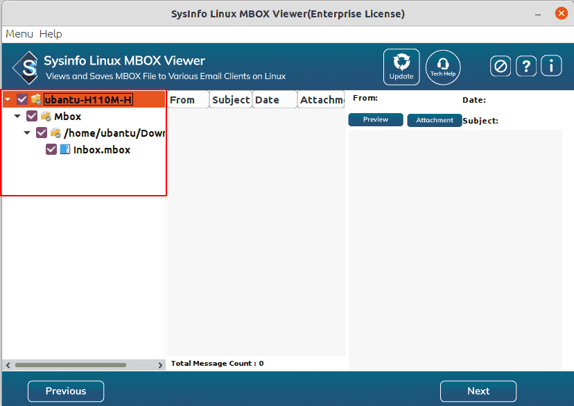Collapse the ubuntu-H110M-H tree node
The image size is (574, 406).
[x=8, y=99]
